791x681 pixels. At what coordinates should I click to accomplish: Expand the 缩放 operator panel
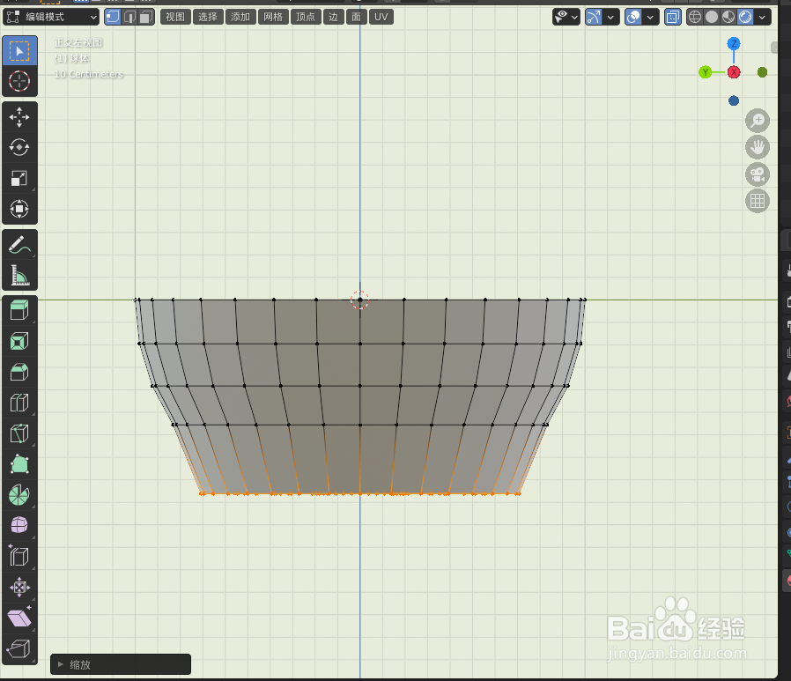(121, 664)
